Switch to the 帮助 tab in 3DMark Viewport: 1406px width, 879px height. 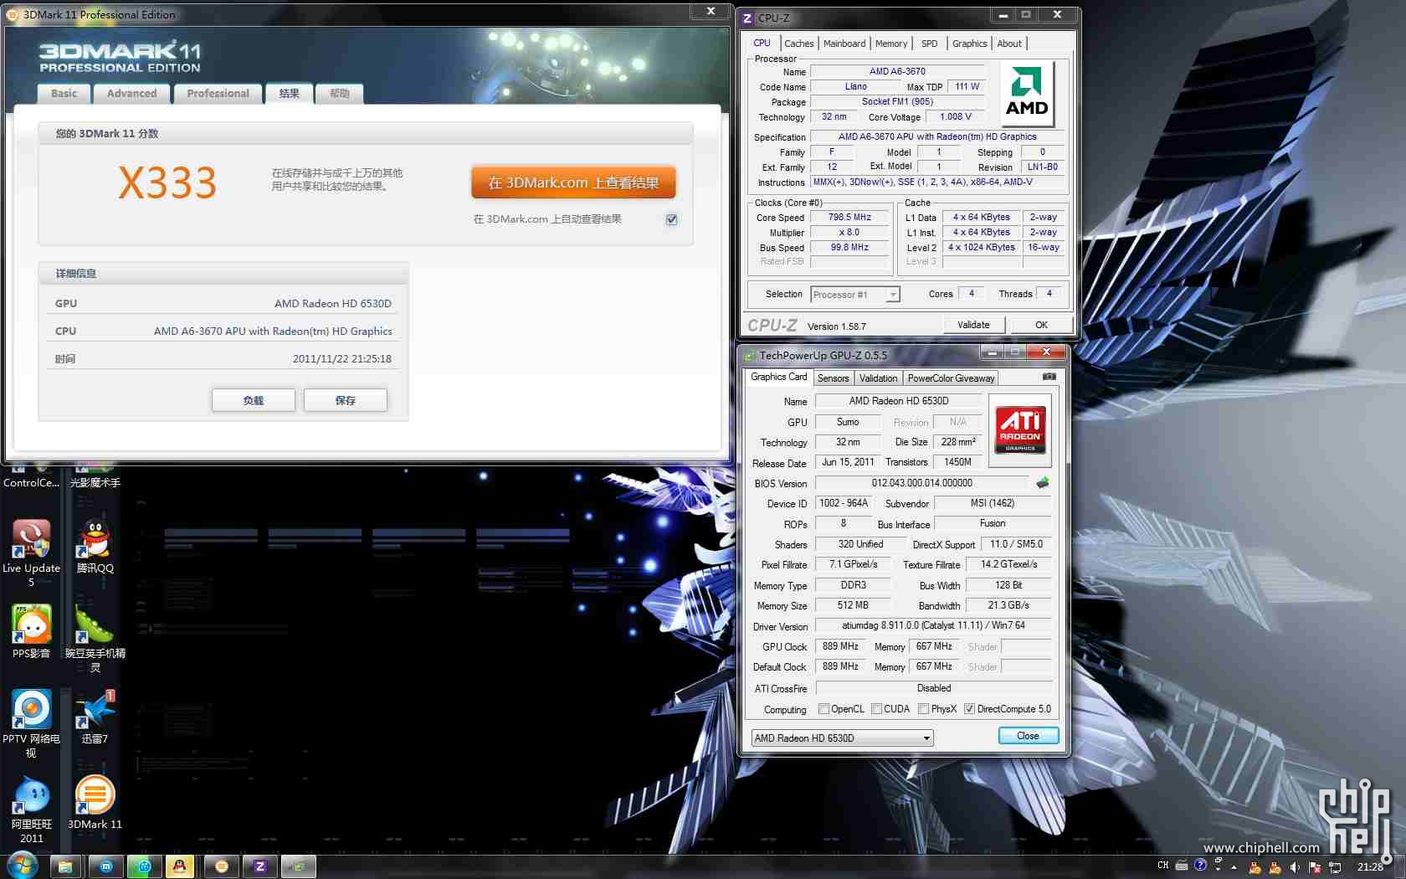(x=339, y=94)
